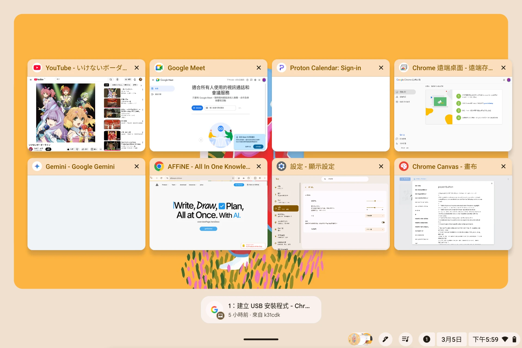This screenshot has height=348, width=522.
Task: Open the 3月5日 date calendar
Action: point(451,339)
